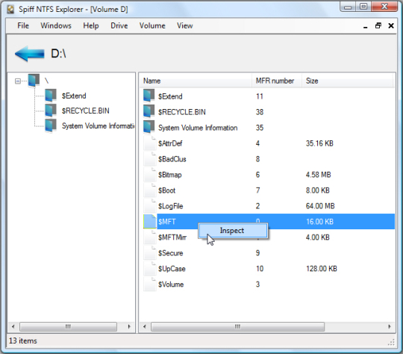Click the 16.00 KB size of $MFT
Image resolution: width=403 pixels, height=354 pixels.
[x=319, y=222]
